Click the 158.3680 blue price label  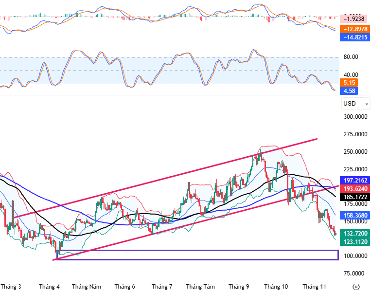pos(355,215)
